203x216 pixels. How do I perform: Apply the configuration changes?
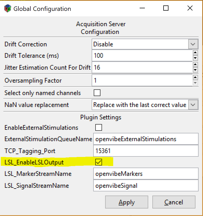126,202
